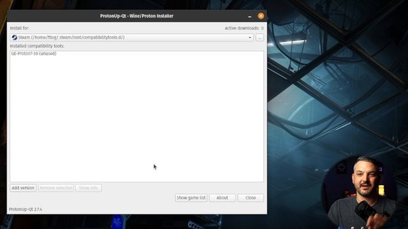Select GE-Proton7-38 (unused) in the list
Screen dimensions: 408x229
(34, 53)
